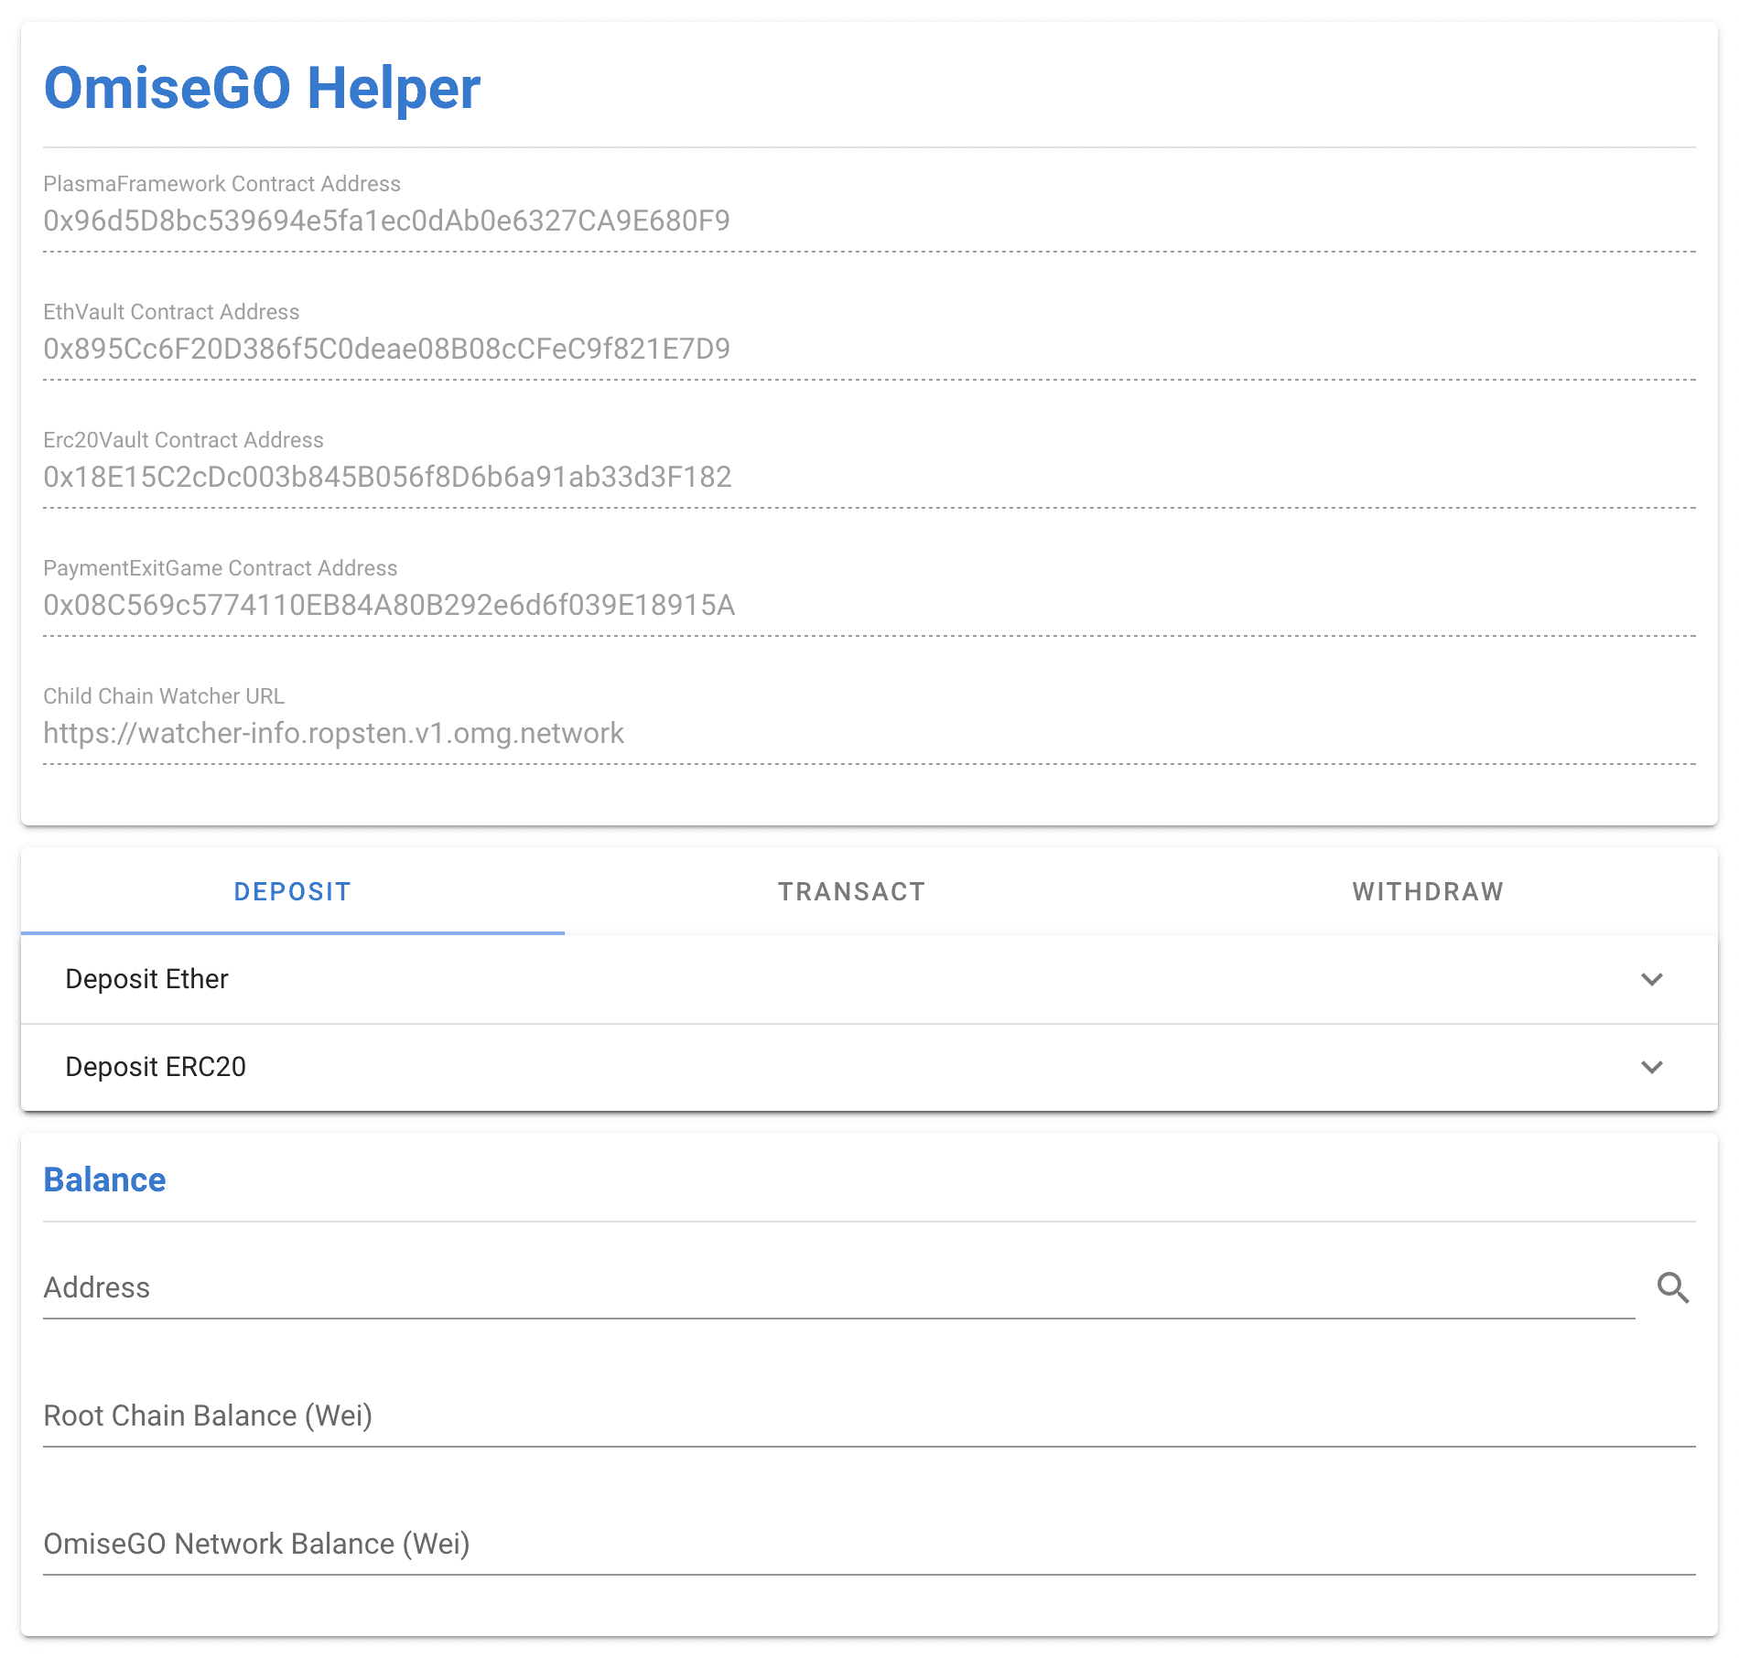Click the 'Erc20Vault Contract Address' label

point(183,440)
